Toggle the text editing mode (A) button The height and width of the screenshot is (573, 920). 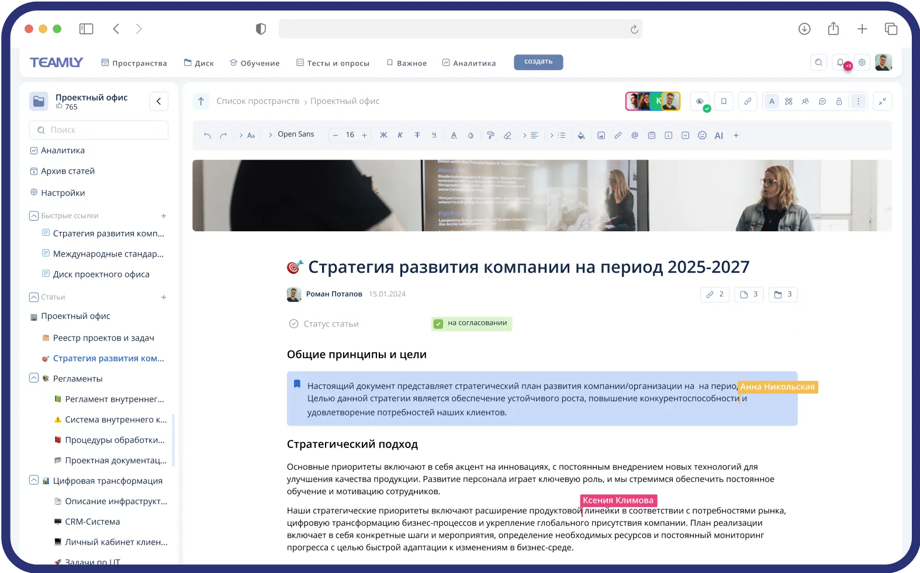click(772, 102)
